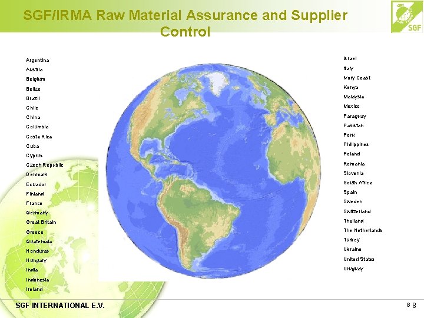424x318 pixels.
Task: Select 'Kenya' in the right list
Action: 351,87
